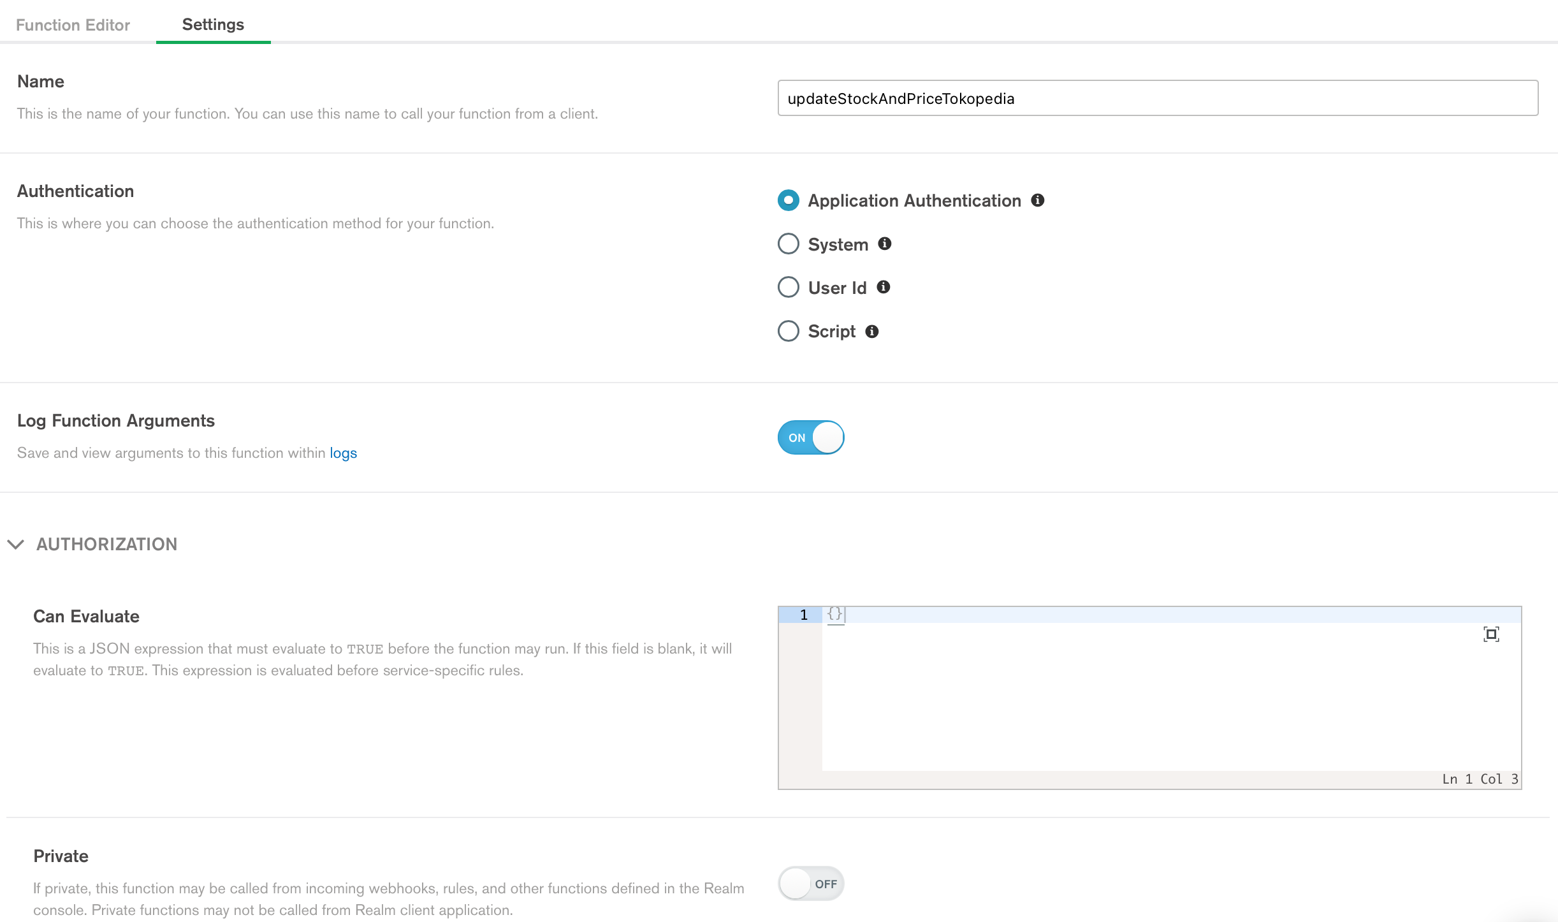Select the User Id authentication option

coord(789,287)
